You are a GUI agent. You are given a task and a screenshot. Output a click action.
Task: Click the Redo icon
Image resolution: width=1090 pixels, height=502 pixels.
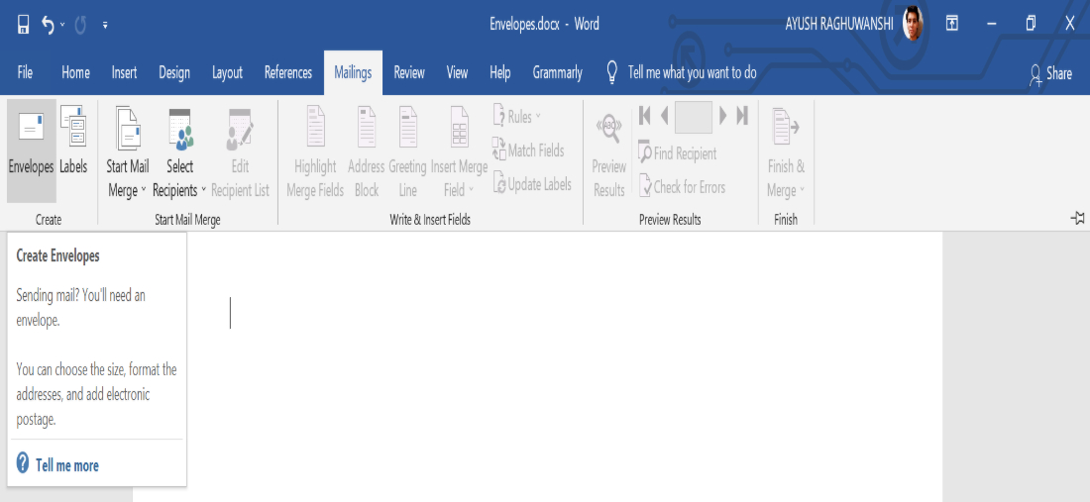coord(80,25)
